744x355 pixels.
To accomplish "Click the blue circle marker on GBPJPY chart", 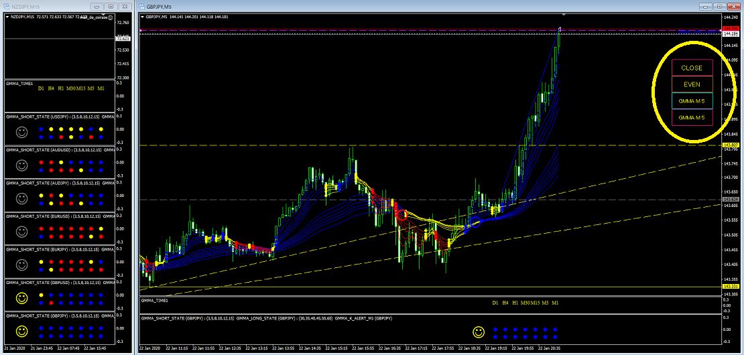I will click(x=475, y=221).
